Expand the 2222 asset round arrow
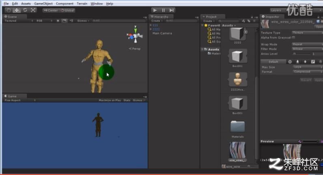The height and width of the screenshot is (175, 323). pos(245,32)
